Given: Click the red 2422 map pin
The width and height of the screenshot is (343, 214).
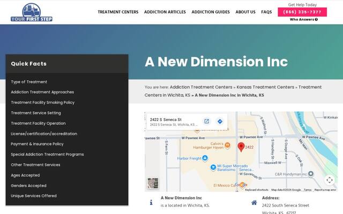Looking at the screenshot, I should [x=241, y=147].
